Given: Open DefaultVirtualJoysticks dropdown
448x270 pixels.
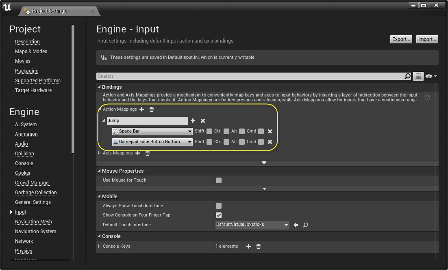Looking at the screenshot, I should (252, 225).
